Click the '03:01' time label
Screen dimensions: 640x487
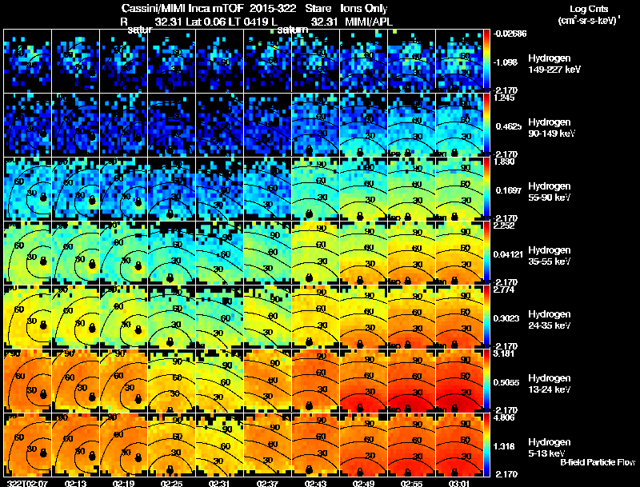coord(459,483)
